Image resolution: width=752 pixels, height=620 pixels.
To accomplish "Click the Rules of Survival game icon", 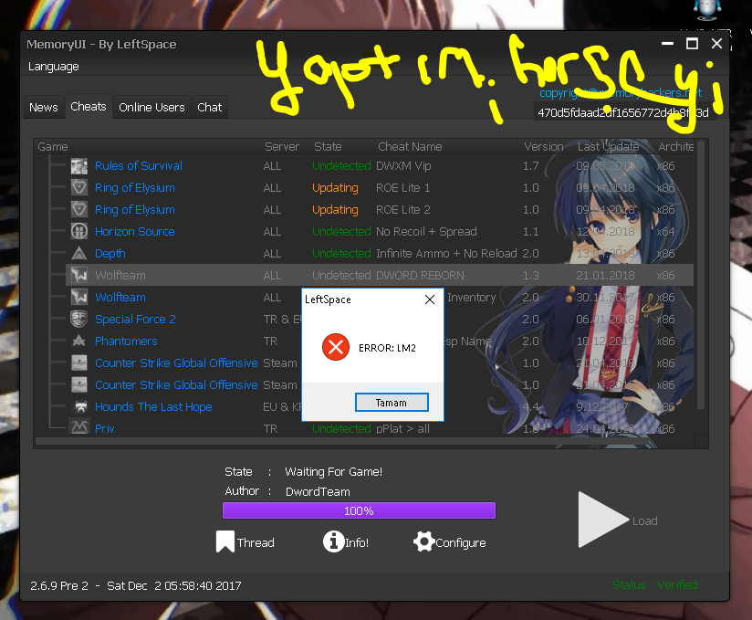I will 79,166.
